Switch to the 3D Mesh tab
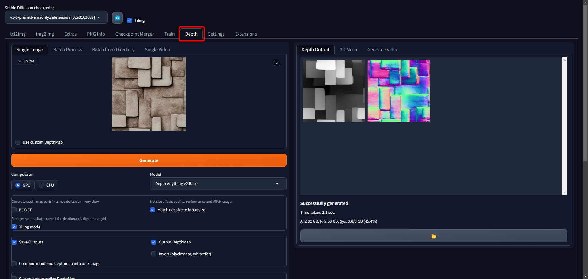588x279 pixels. point(348,50)
